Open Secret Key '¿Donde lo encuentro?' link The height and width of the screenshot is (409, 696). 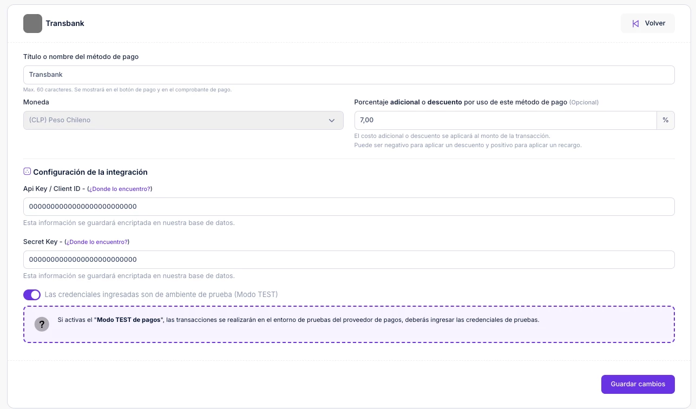pos(97,242)
